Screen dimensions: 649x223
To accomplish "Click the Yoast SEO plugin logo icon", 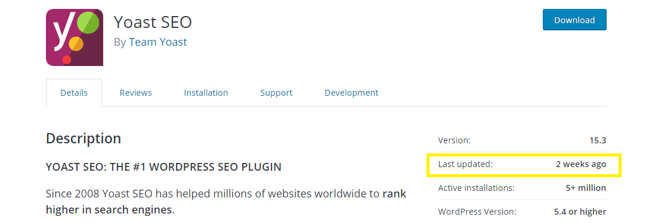I will [75, 37].
